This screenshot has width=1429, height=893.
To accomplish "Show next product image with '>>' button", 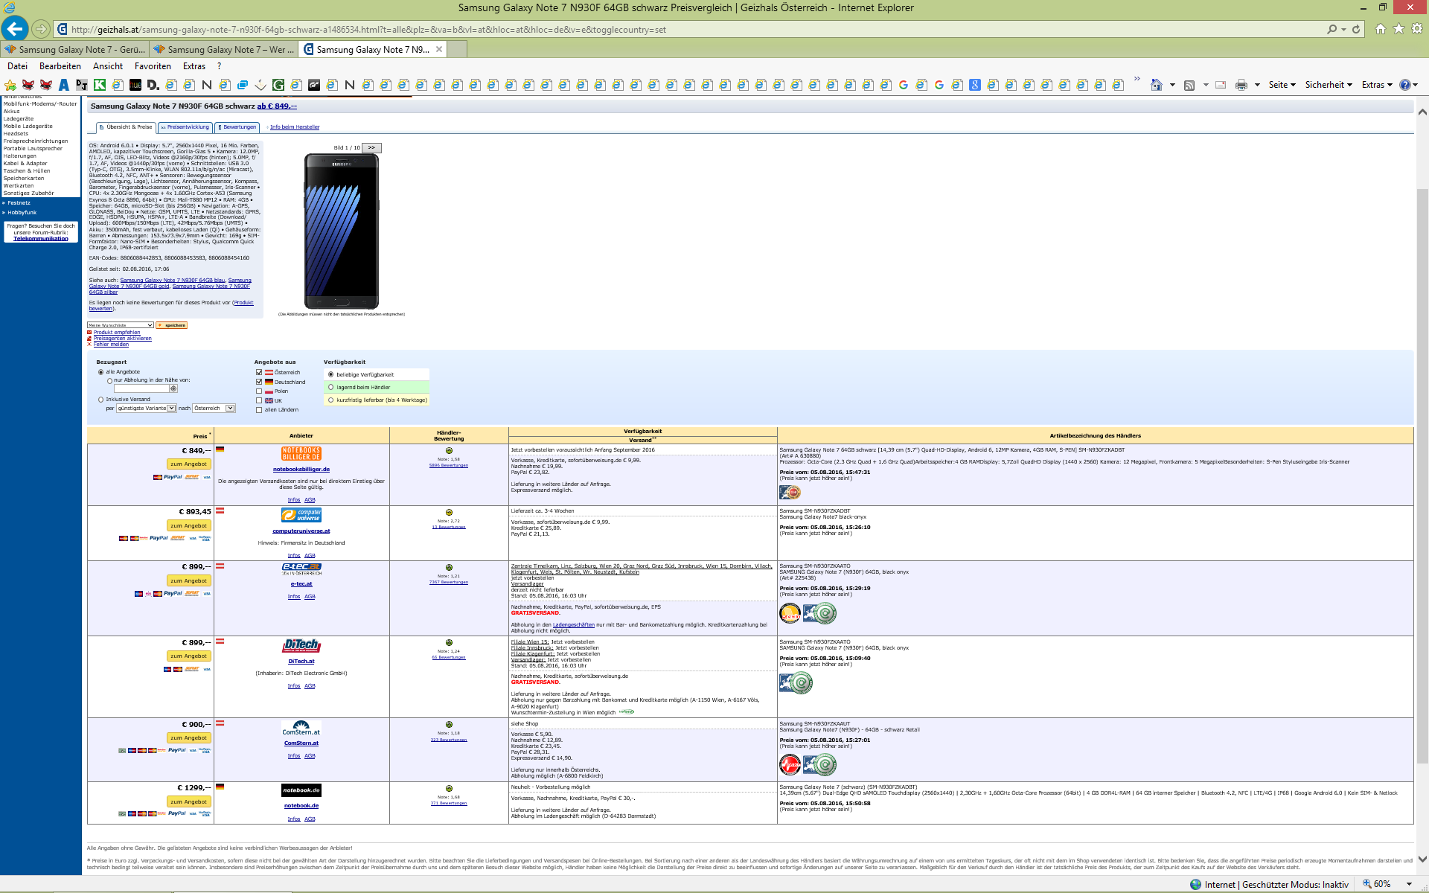I will coord(371,147).
